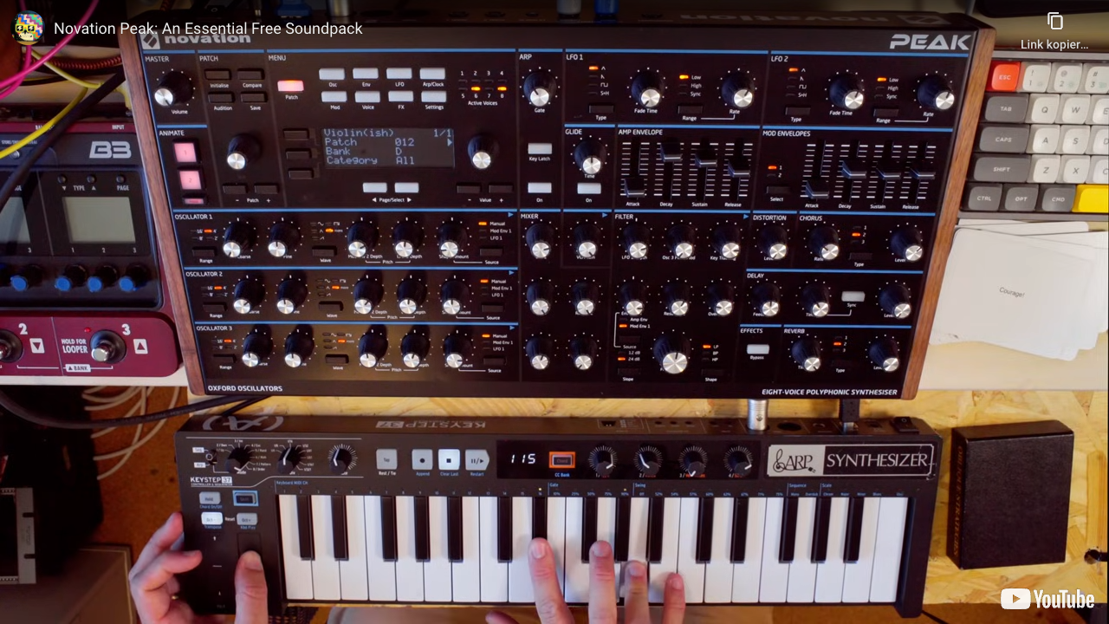Click the YouTube logo
The image size is (1109, 624).
tap(1048, 599)
